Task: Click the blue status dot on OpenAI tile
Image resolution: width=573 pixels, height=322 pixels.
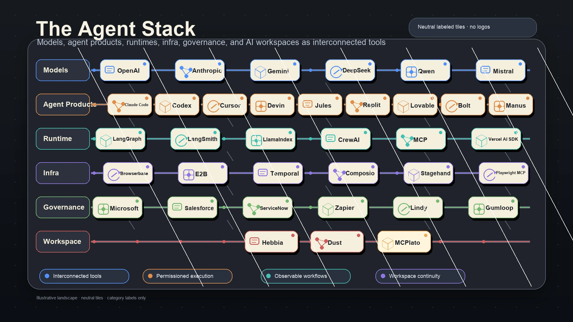Action: [x=144, y=64]
